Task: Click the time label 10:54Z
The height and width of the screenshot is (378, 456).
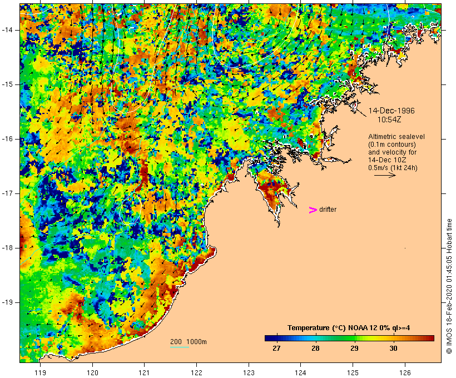Action: (x=389, y=120)
